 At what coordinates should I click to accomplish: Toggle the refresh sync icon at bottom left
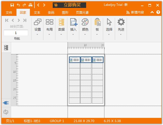(x=6, y=112)
